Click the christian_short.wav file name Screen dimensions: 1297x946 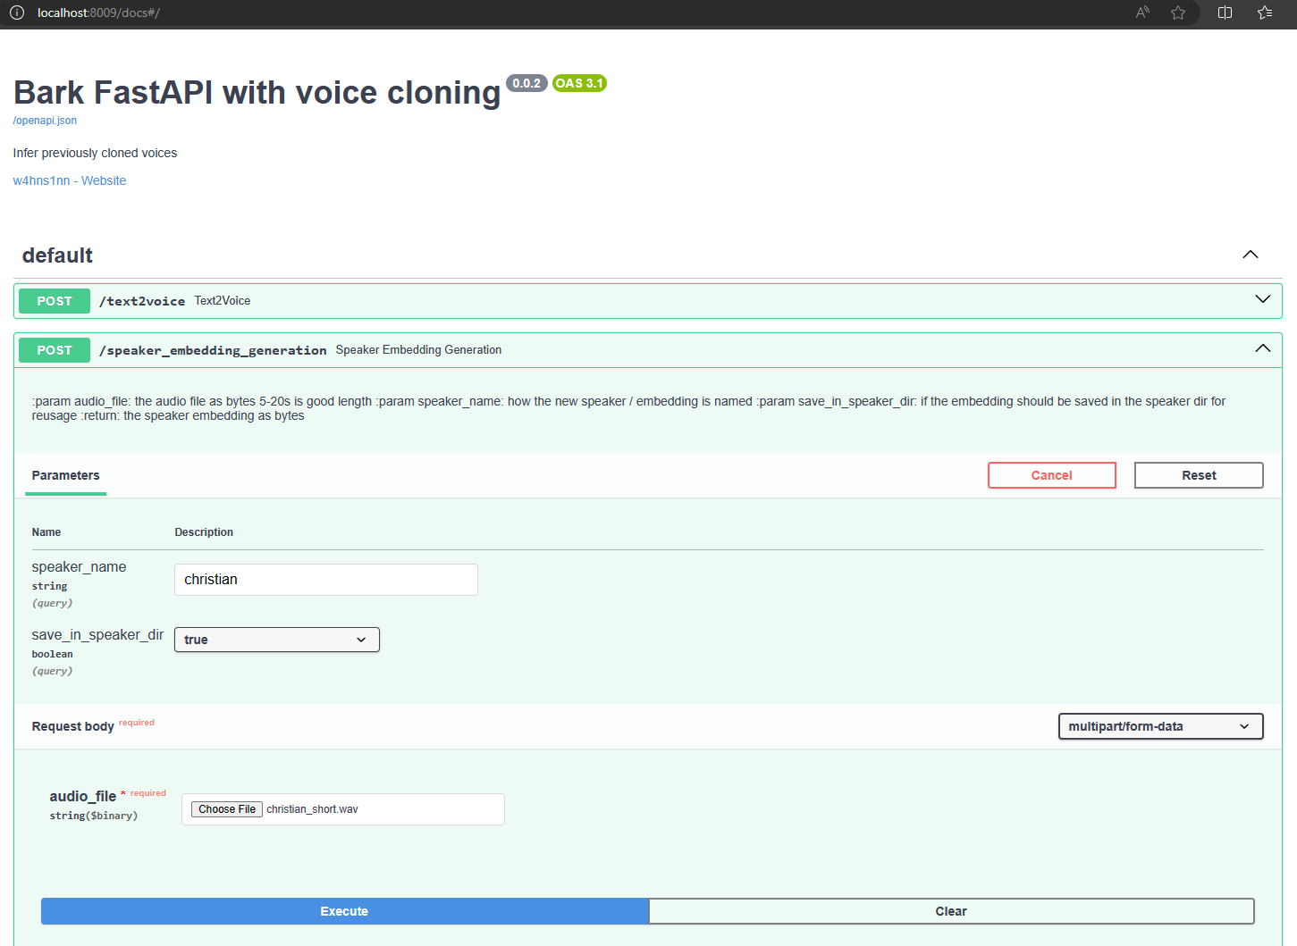(x=312, y=809)
